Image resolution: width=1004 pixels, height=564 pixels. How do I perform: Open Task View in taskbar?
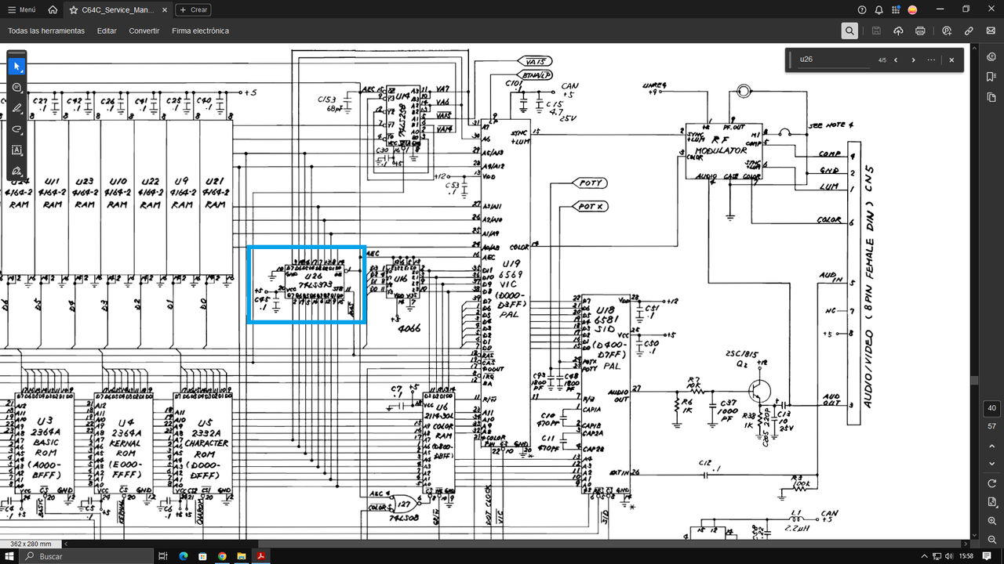point(163,555)
